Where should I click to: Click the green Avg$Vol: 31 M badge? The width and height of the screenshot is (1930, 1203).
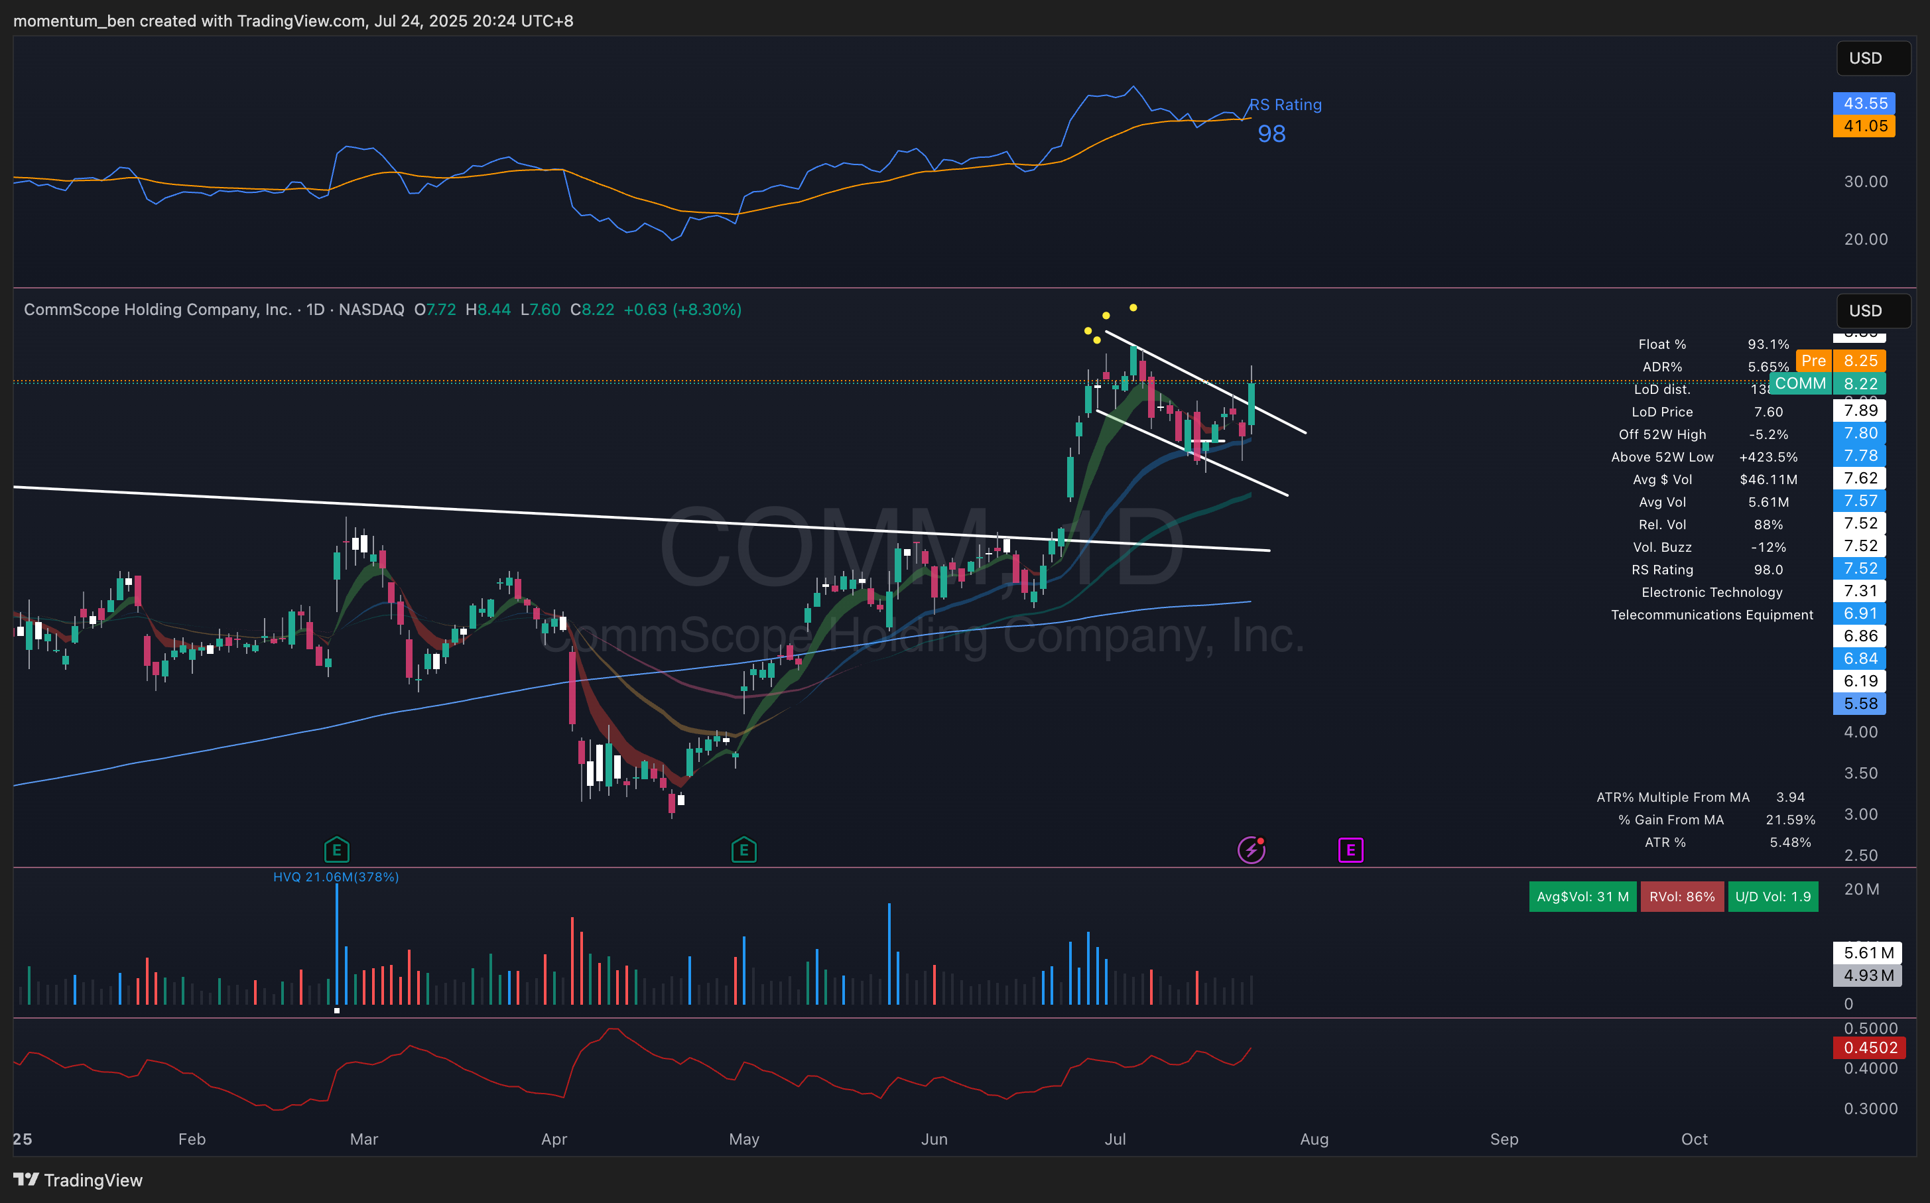tap(1582, 897)
